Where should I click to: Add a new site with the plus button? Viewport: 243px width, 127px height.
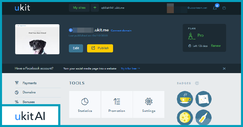[x=95, y=8]
